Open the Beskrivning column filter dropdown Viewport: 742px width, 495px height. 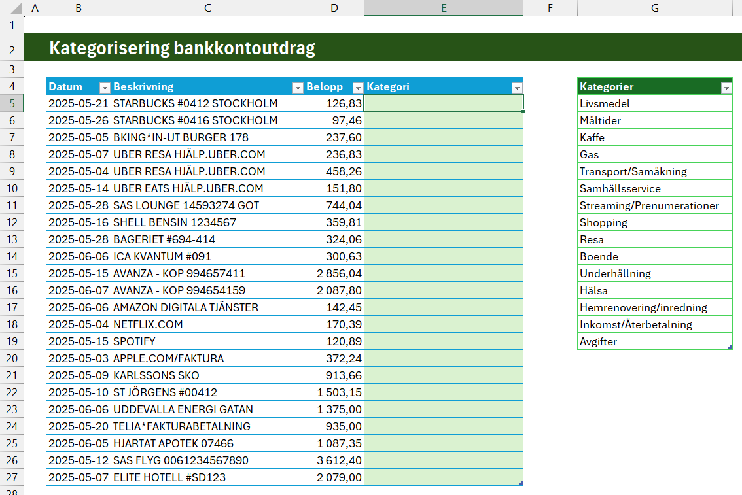(298, 88)
